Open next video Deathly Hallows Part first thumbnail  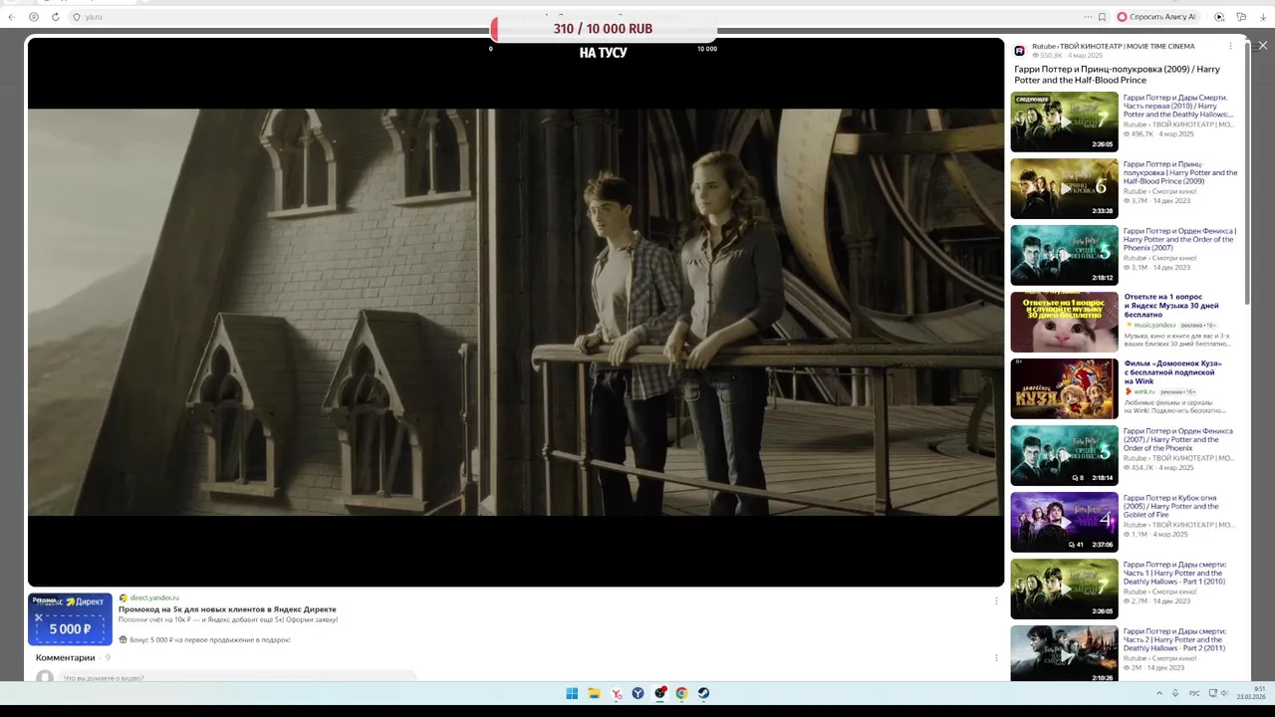point(1064,121)
